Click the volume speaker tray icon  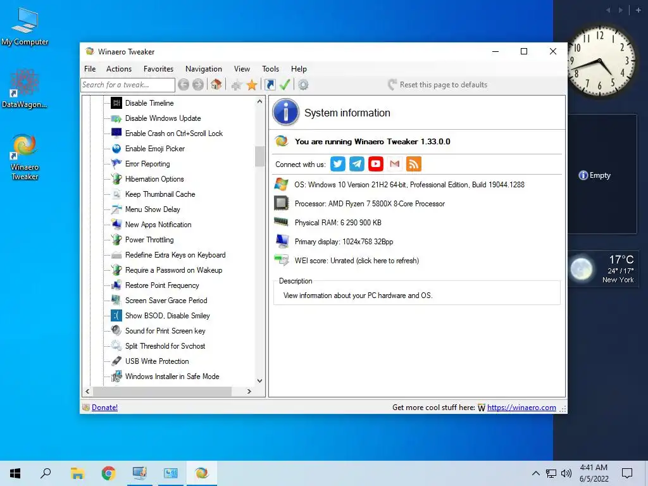pyautogui.click(x=566, y=473)
